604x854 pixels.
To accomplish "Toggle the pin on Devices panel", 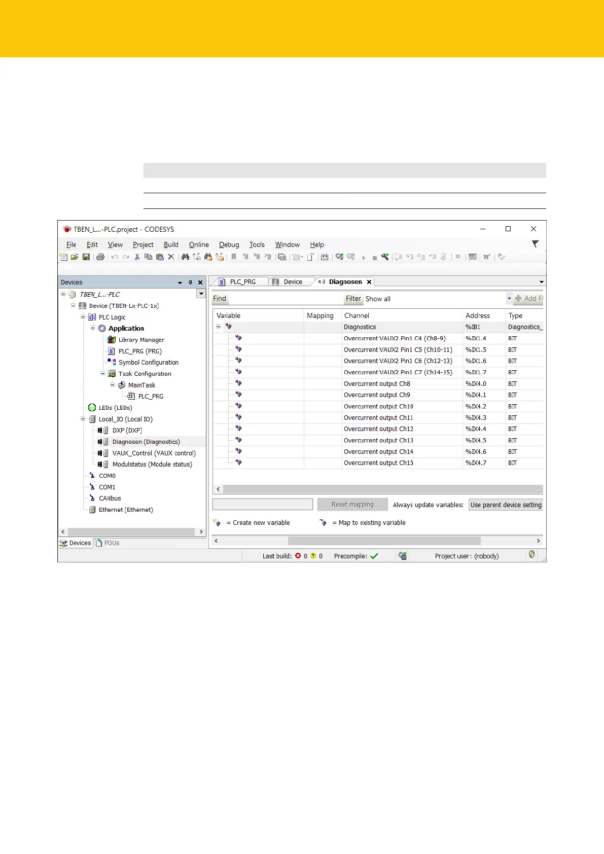I will point(191,282).
